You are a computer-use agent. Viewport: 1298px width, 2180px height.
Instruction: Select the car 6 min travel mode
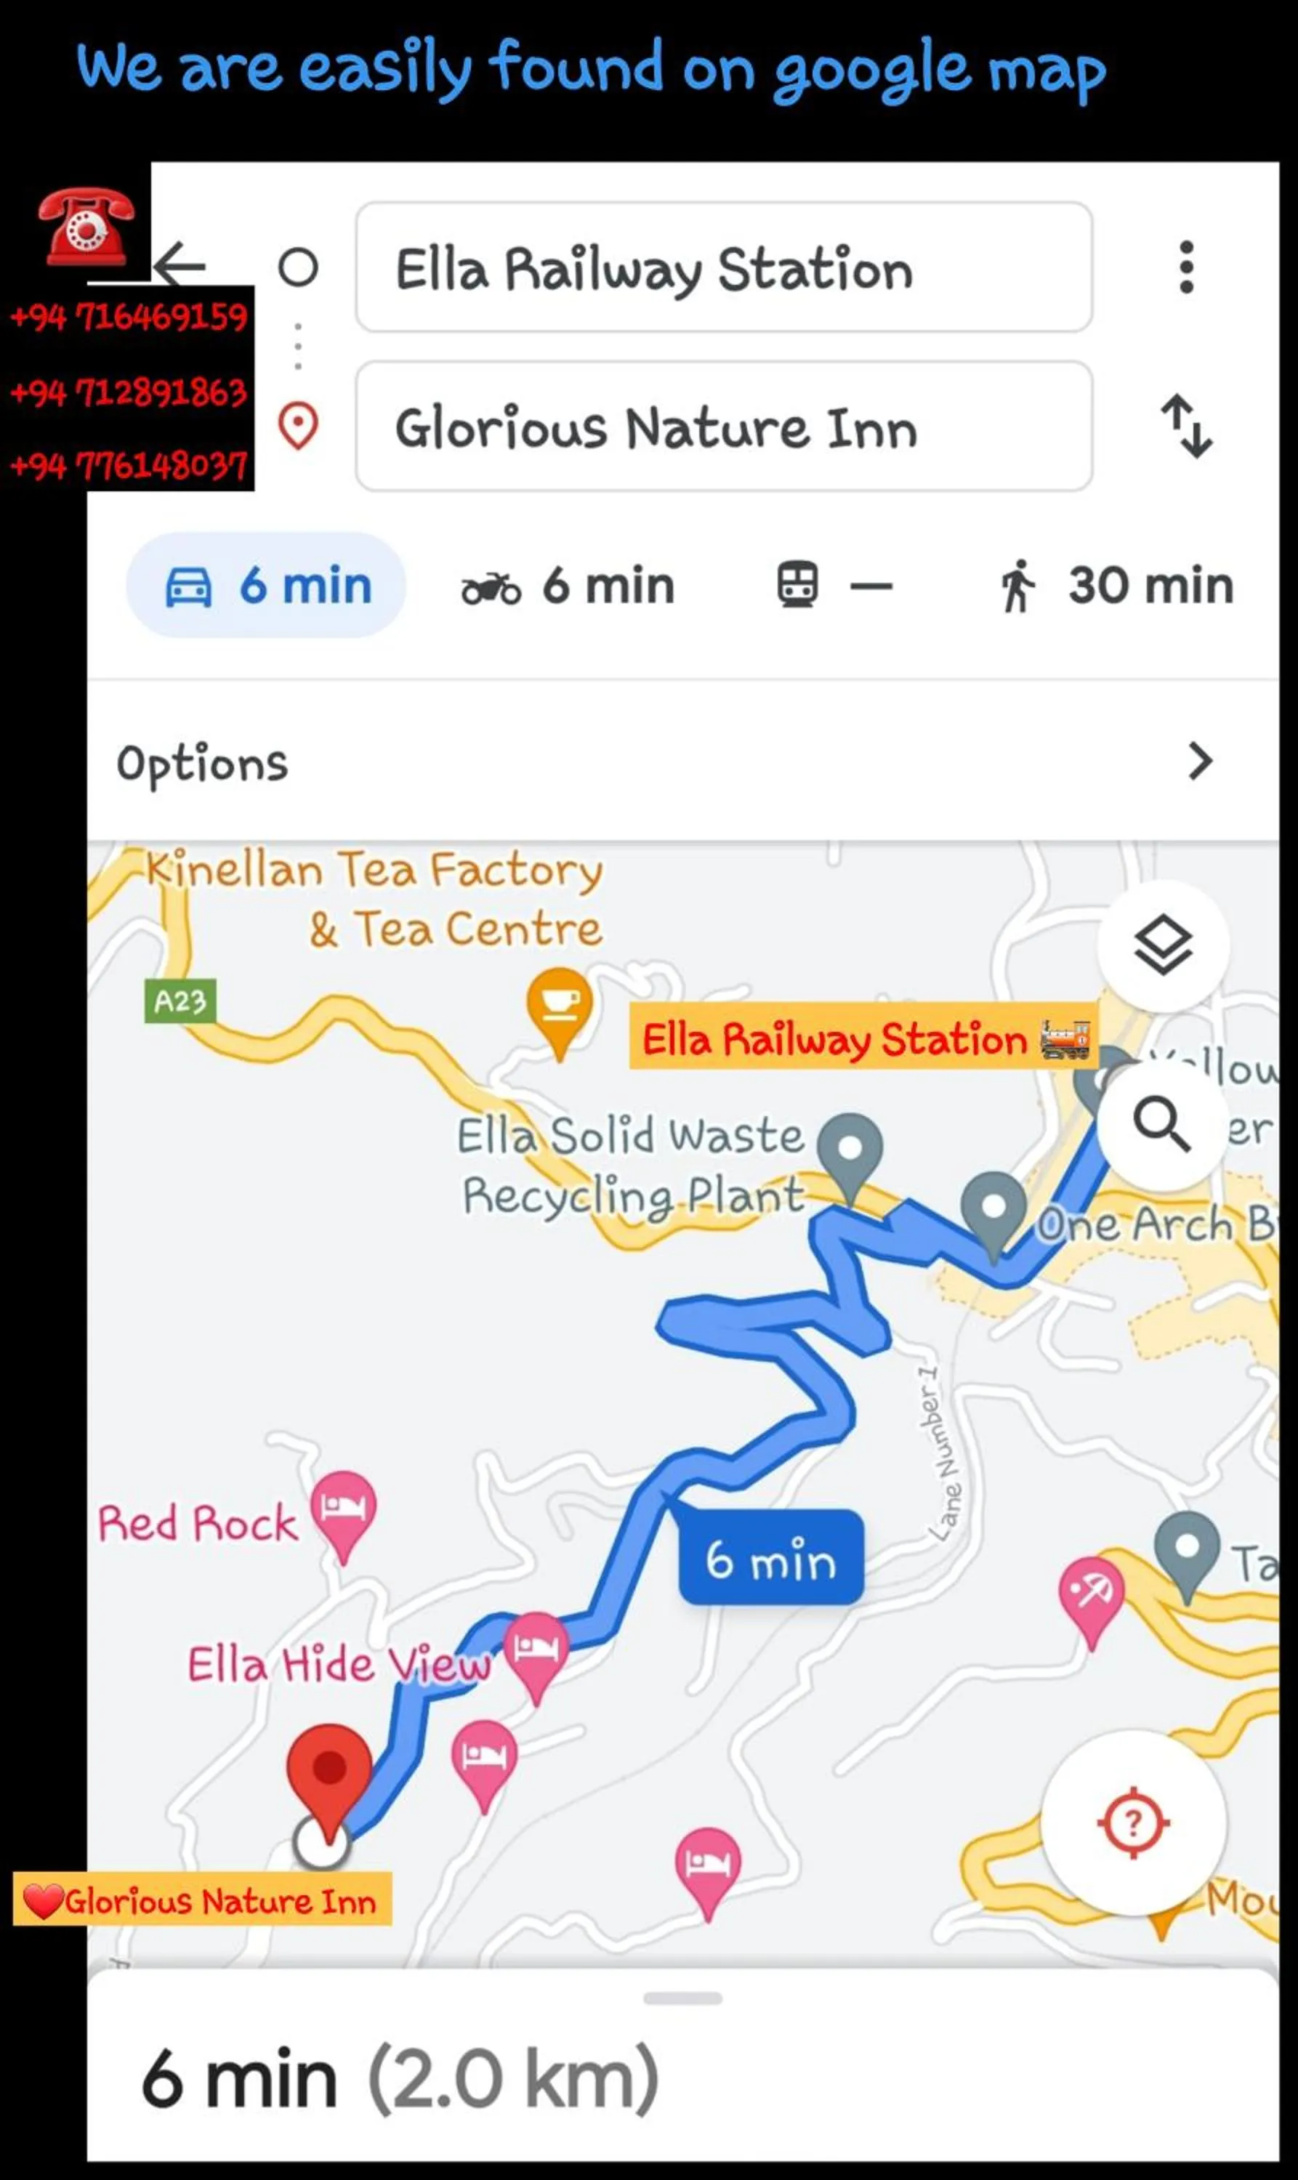point(267,585)
